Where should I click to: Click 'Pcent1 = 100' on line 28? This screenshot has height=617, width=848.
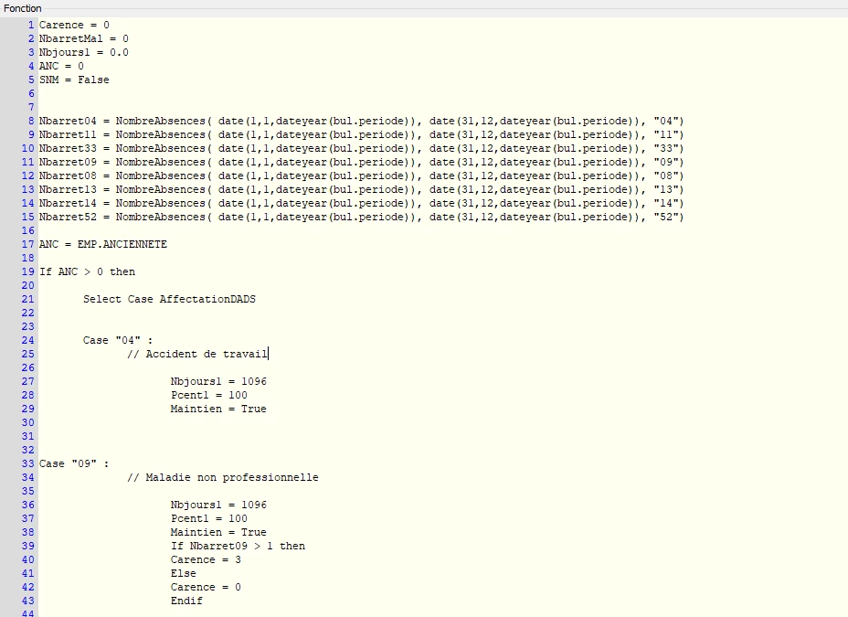pyautogui.click(x=208, y=395)
